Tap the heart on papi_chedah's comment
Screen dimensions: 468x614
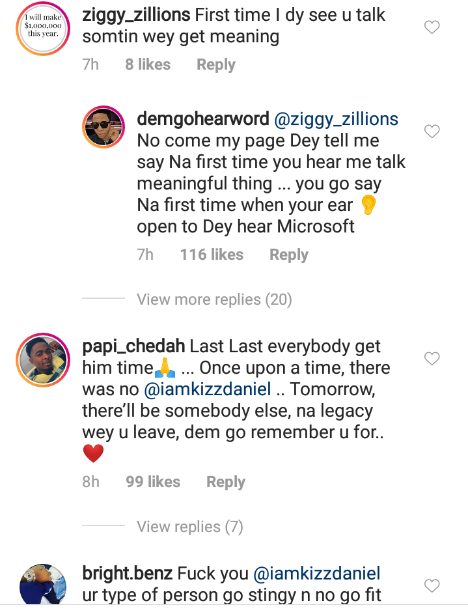(432, 358)
